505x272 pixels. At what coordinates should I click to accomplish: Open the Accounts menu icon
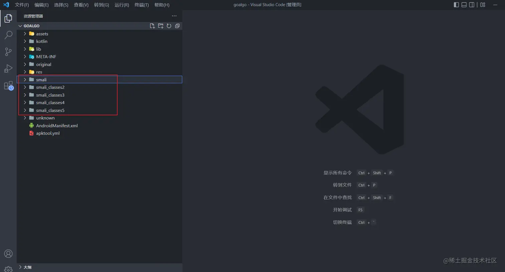point(8,254)
